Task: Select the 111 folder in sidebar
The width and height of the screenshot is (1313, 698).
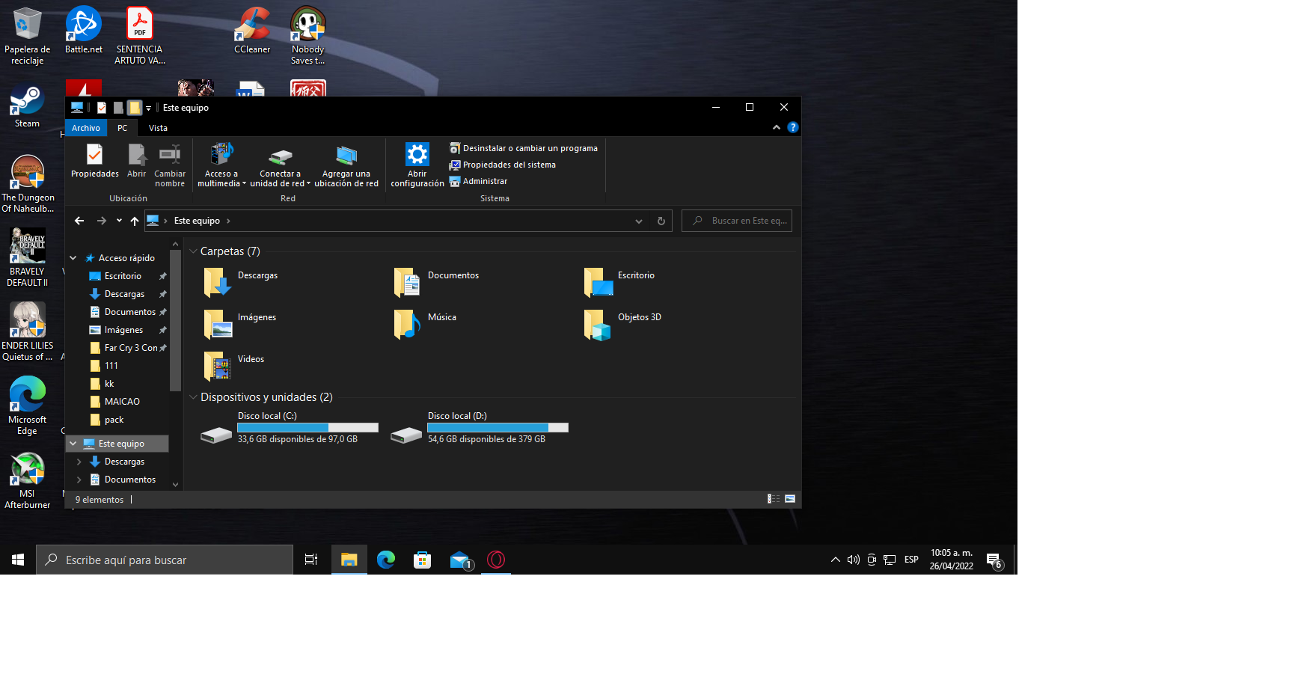Action: pos(111,366)
